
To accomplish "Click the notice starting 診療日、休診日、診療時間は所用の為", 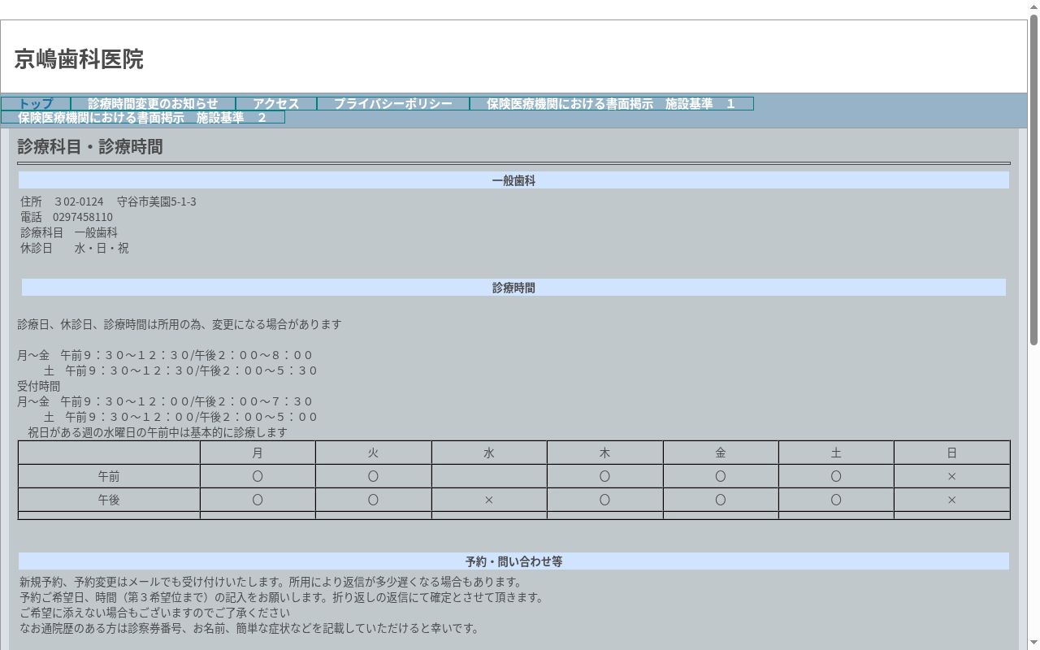I will [180, 324].
